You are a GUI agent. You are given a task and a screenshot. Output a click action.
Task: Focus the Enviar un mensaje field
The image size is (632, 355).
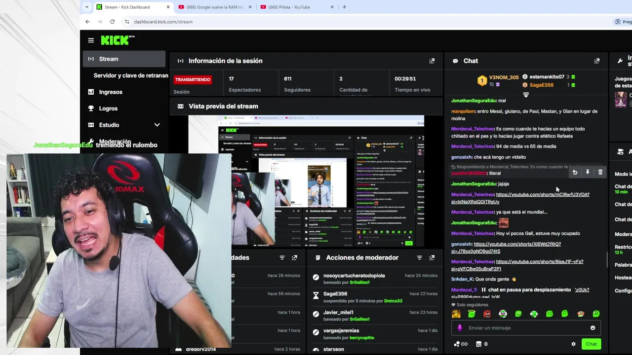click(x=525, y=328)
